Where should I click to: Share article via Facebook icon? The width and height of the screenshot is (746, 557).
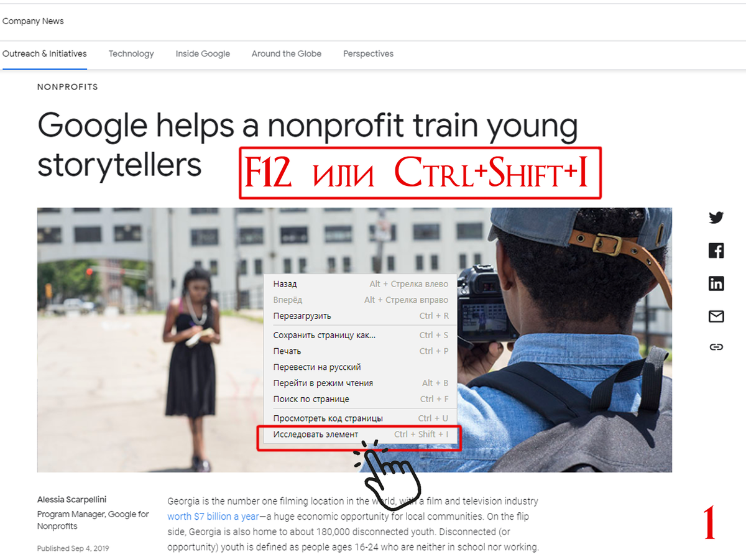click(716, 251)
